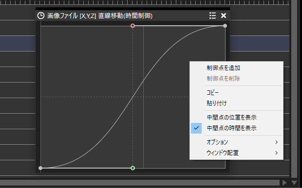Click the vertical scrollbar on the right edge

[x=294, y=89]
